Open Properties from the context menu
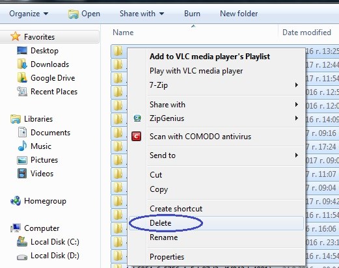 coord(167,257)
